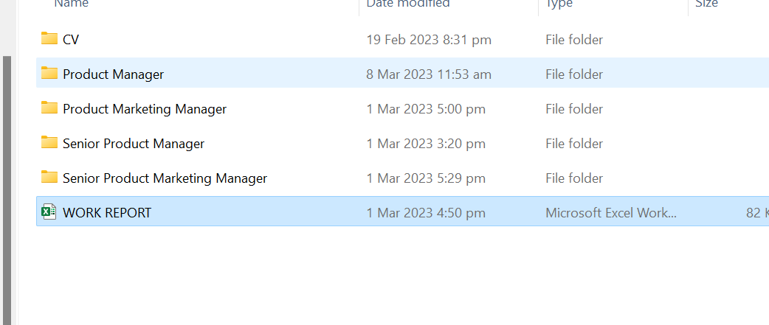Click the Senior Product Manager folder icon
The width and height of the screenshot is (769, 325).
[x=49, y=142]
